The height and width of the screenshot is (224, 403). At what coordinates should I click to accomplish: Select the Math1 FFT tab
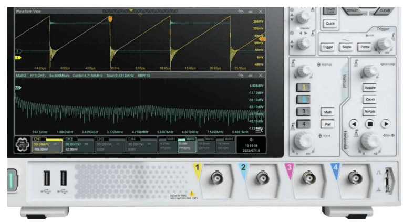tap(168, 145)
